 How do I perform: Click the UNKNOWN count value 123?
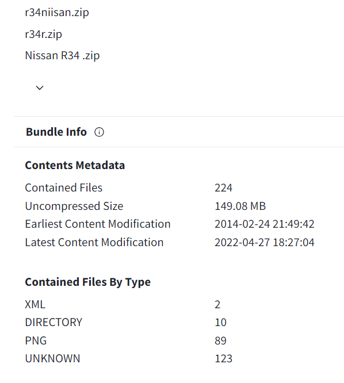pyautogui.click(x=223, y=359)
